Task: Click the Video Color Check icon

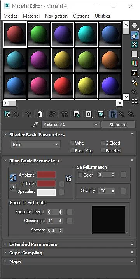Action: tap(135, 63)
